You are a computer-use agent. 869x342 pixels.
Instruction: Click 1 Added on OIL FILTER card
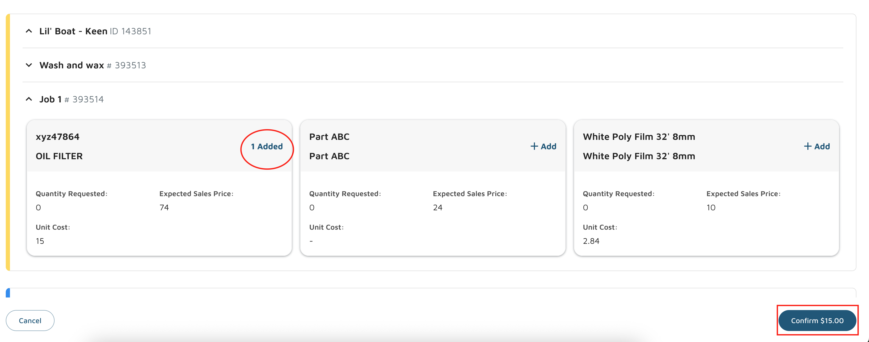click(x=266, y=146)
